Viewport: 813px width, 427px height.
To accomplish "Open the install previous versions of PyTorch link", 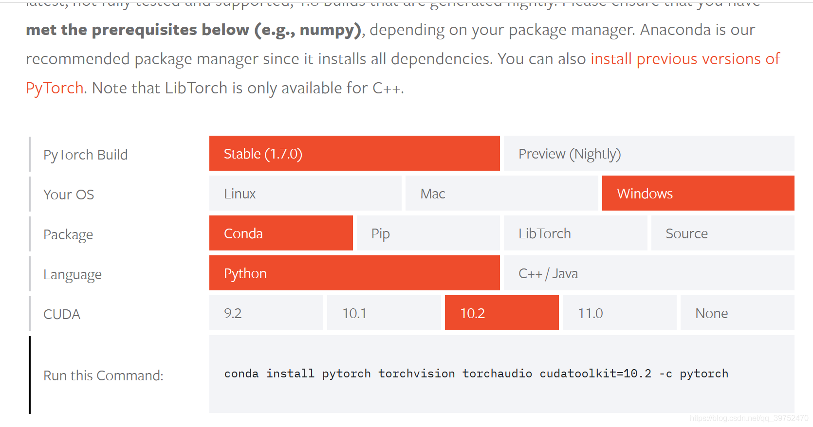I will (x=685, y=59).
